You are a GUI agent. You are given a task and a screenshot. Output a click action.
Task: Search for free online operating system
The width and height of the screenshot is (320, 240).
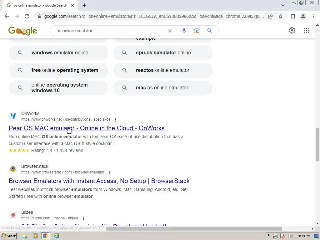click(58, 70)
